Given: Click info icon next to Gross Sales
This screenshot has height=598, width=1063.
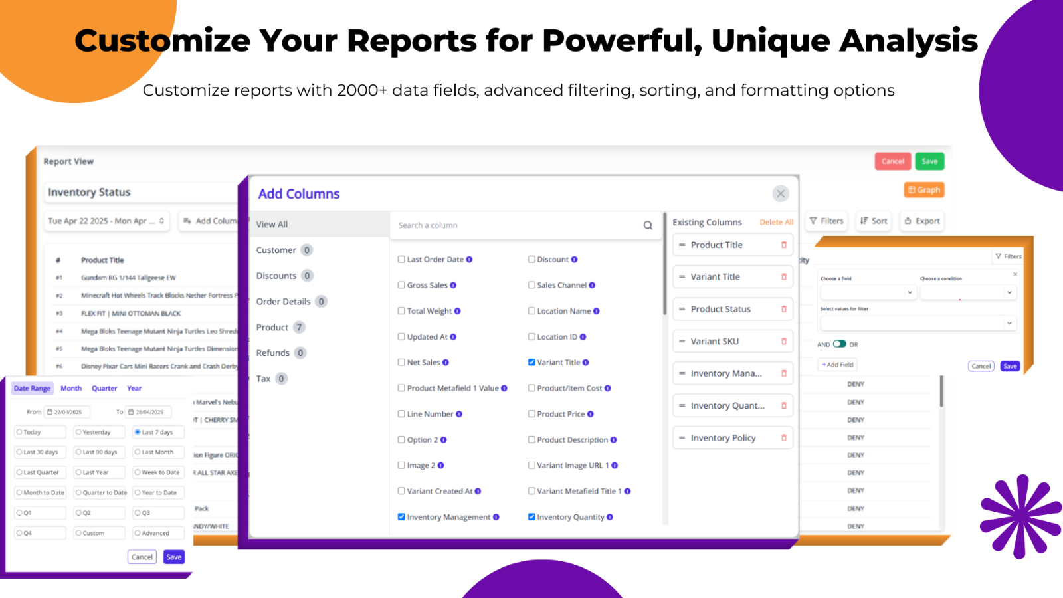Looking at the screenshot, I should click(453, 286).
